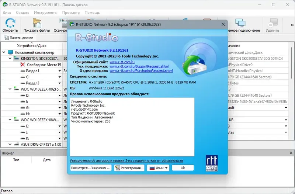The width and height of the screenshot is (295, 194).
Task: Open dropdown arrow beside E:
Action: pos(59,126)
